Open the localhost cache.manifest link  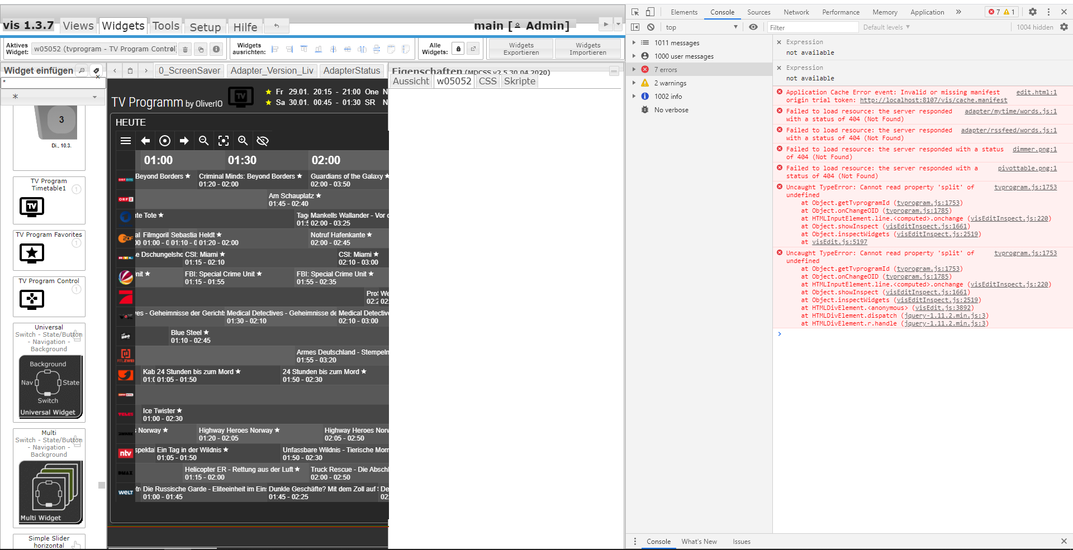tap(933, 101)
